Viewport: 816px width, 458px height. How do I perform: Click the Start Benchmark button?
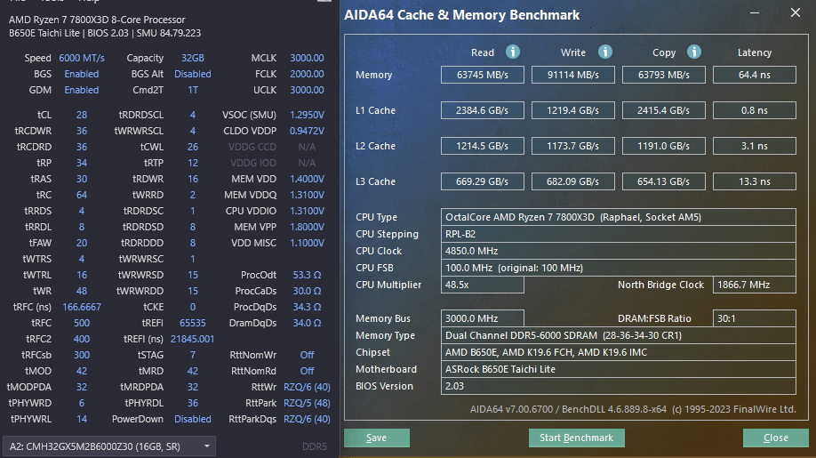point(577,438)
